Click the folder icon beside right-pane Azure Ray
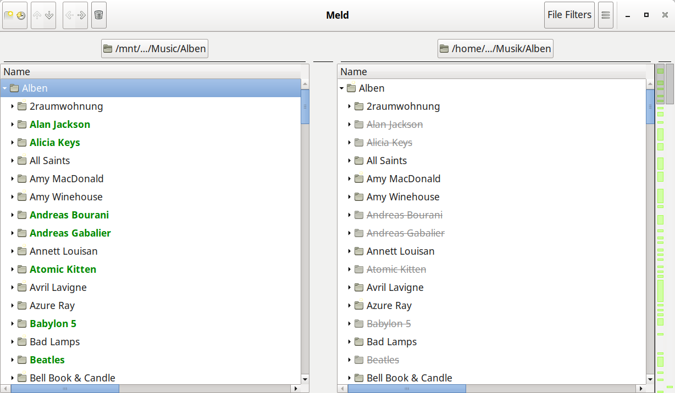Screen dimensions: 675x393 coord(359,306)
